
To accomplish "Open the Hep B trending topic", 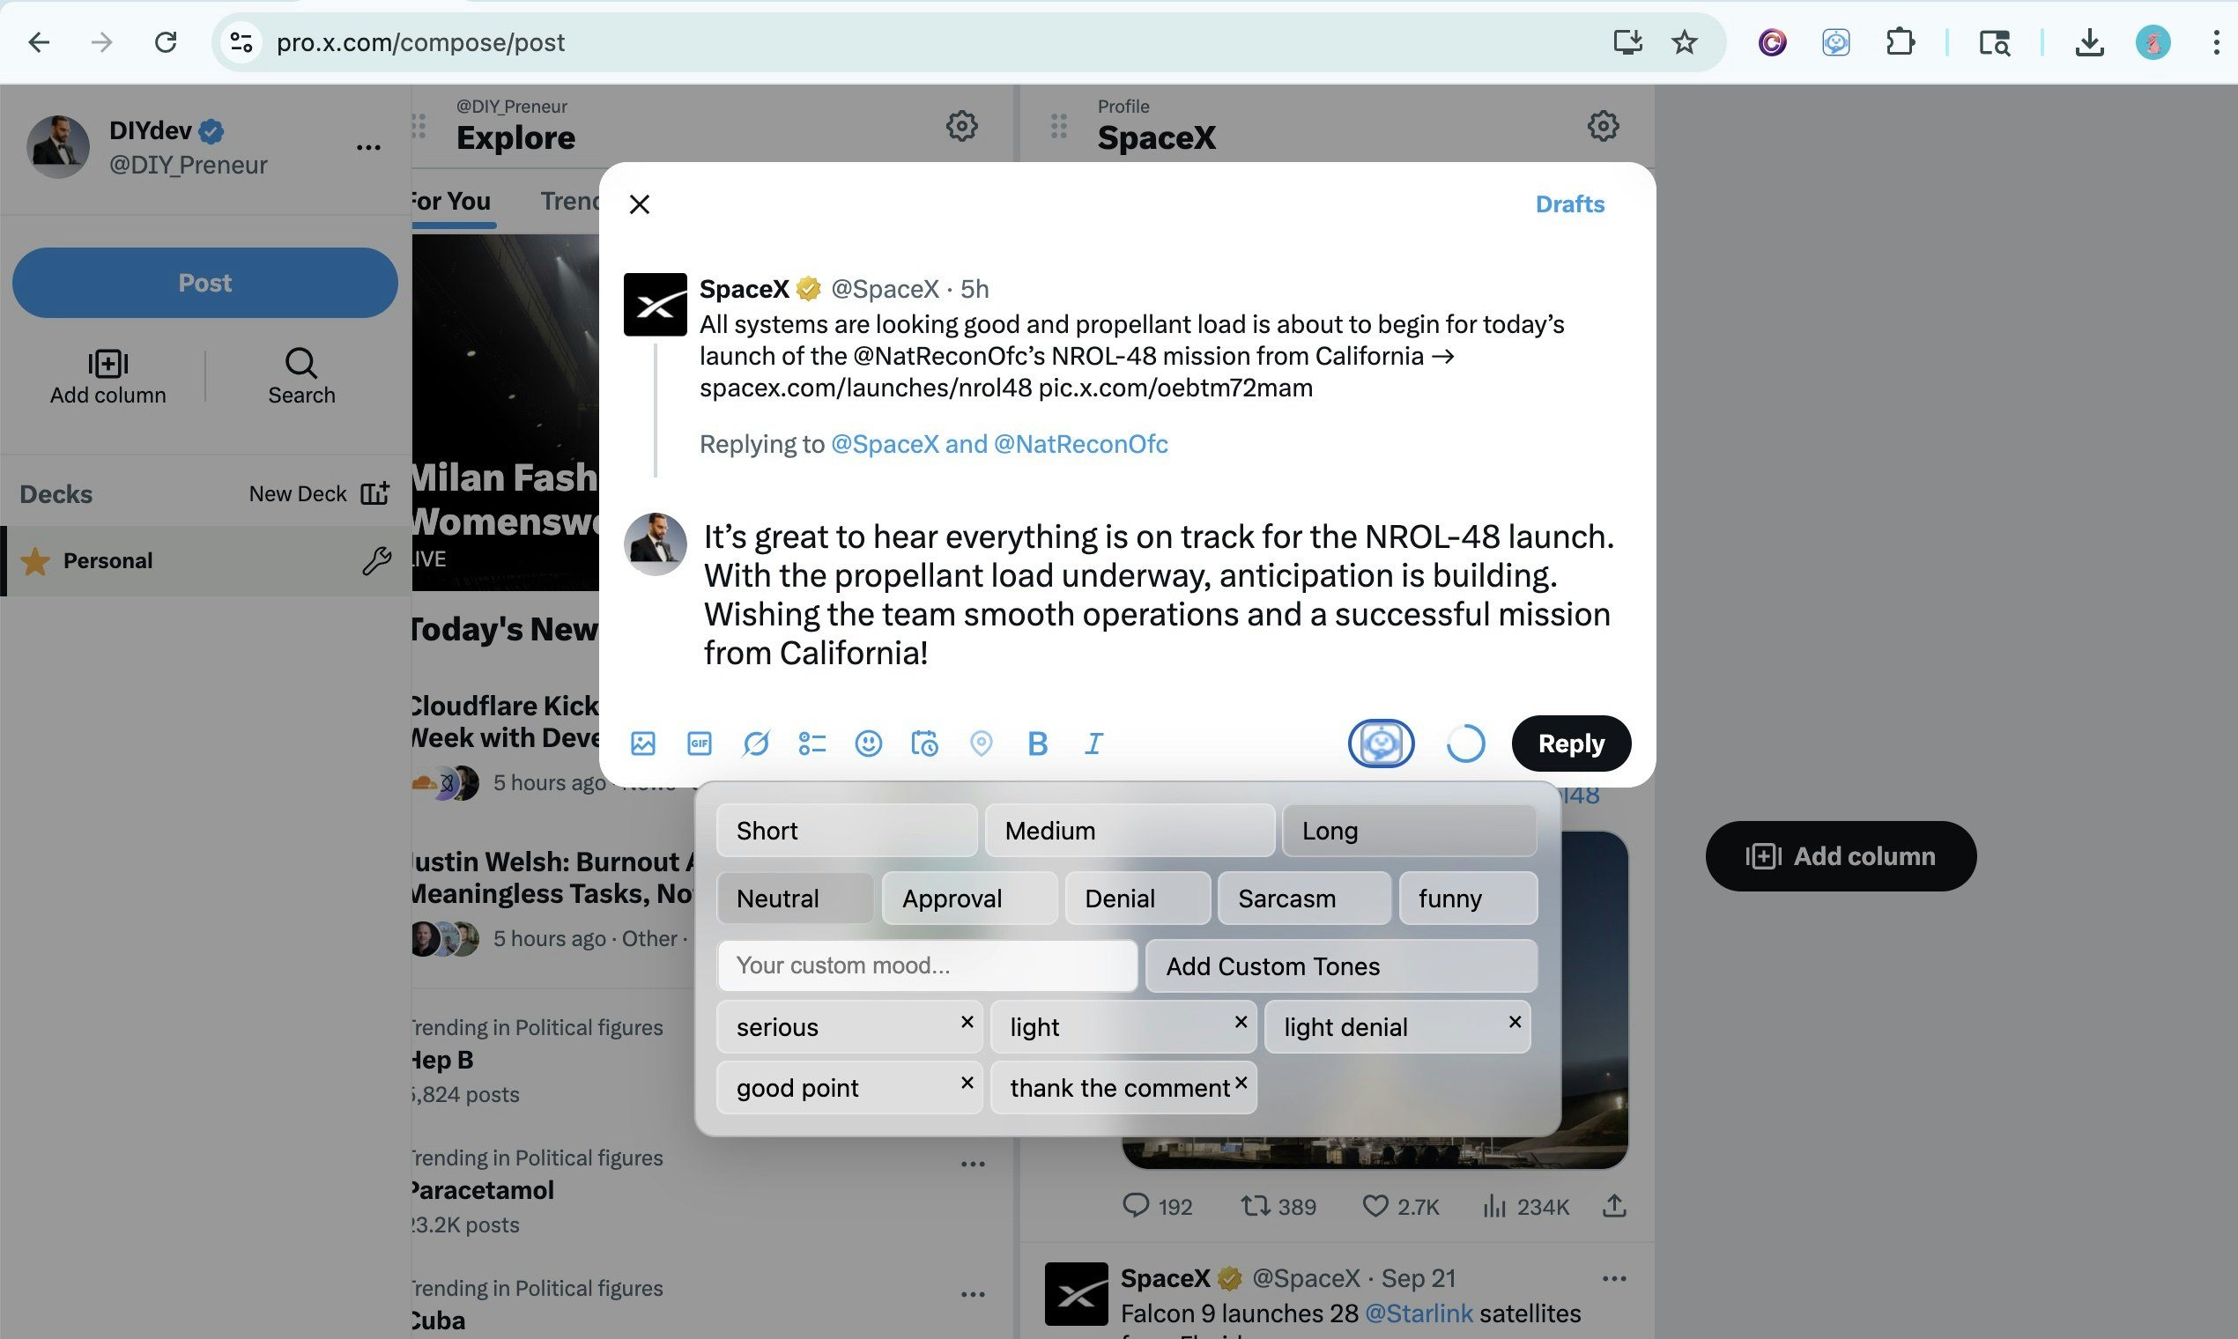I will (442, 1061).
